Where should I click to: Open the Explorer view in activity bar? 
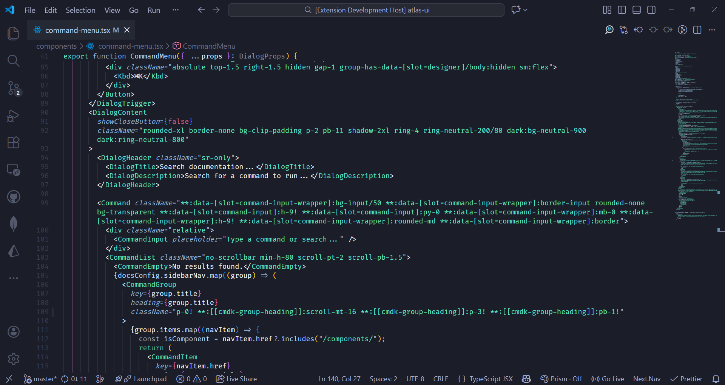pyautogui.click(x=14, y=34)
